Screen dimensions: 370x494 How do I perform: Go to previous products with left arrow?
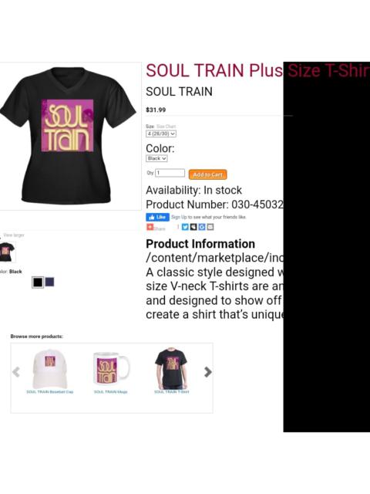click(x=16, y=372)
